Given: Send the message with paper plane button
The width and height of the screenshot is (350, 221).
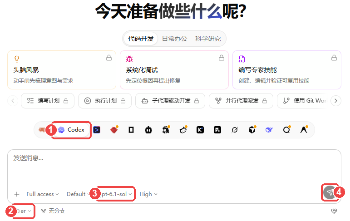Looking at the screenshot, I should coord(330,192).
